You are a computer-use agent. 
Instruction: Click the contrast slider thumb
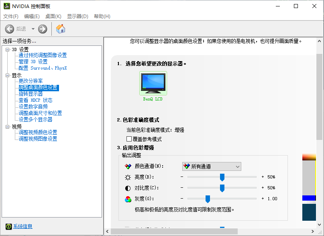[x=222, y=188]
